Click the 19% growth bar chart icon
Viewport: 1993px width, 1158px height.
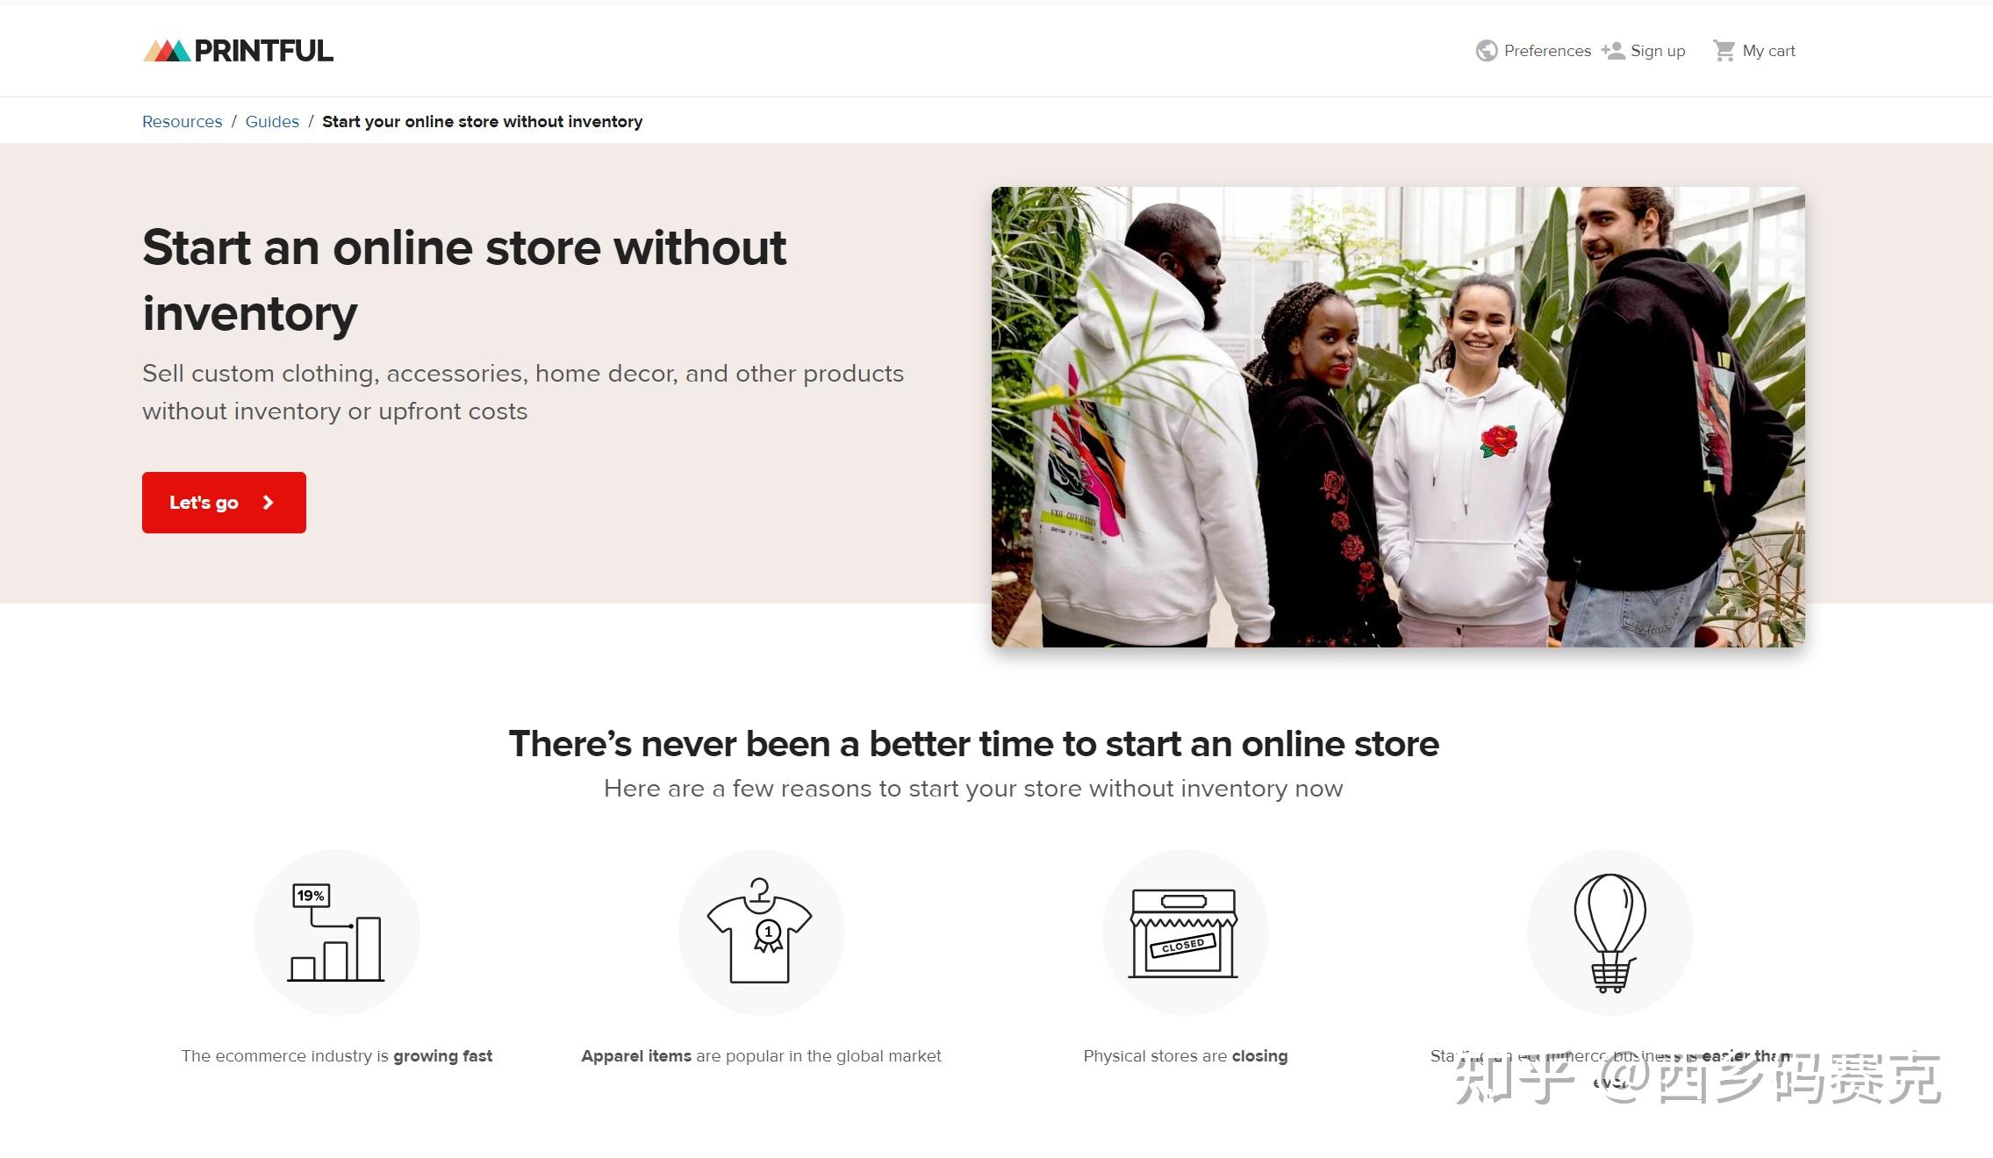(337, 932)
